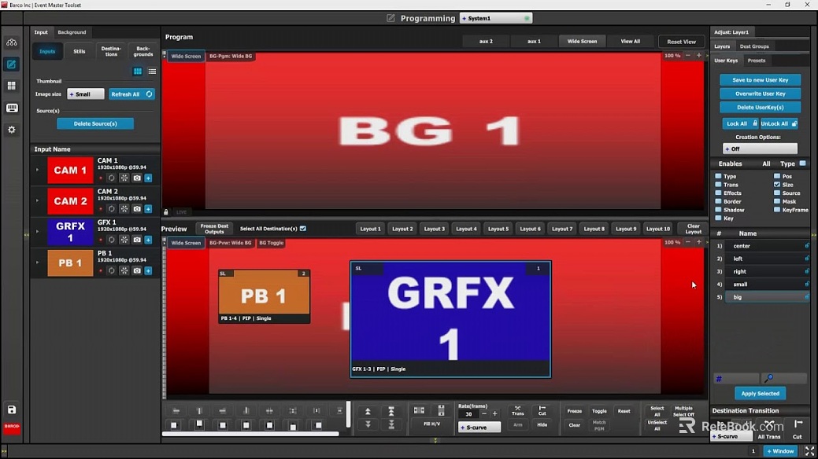The width and height of the screenshot is (818, 459).
Task: Open the Creation Options dropdown
Action: pos(760,149)
